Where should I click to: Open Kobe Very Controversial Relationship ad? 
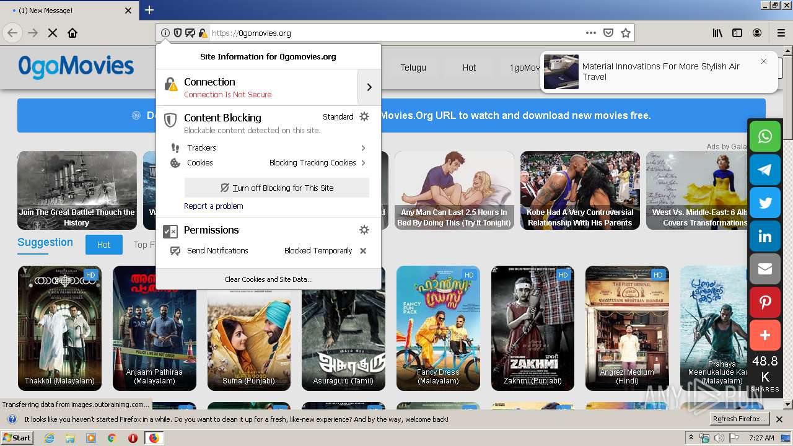(x=580, y=191)
